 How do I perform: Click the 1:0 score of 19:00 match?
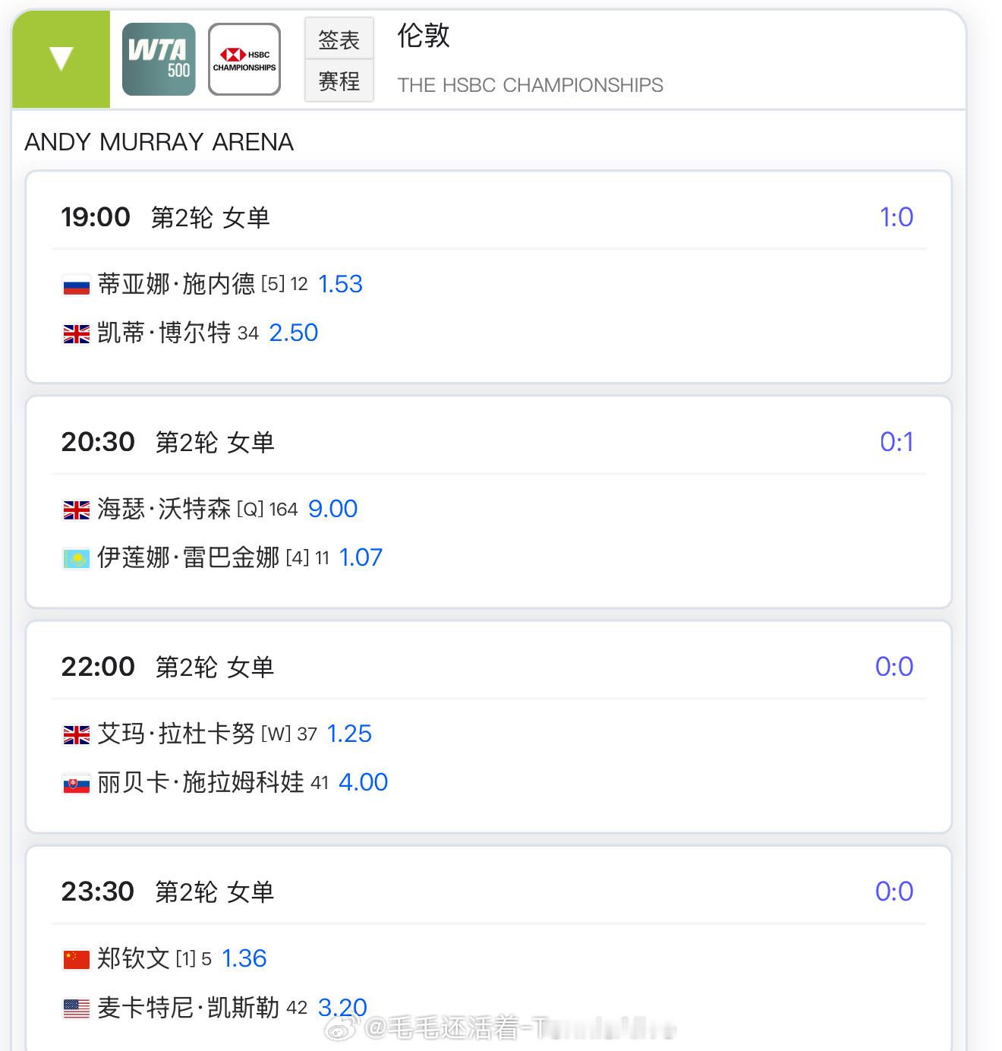(896, 217)
